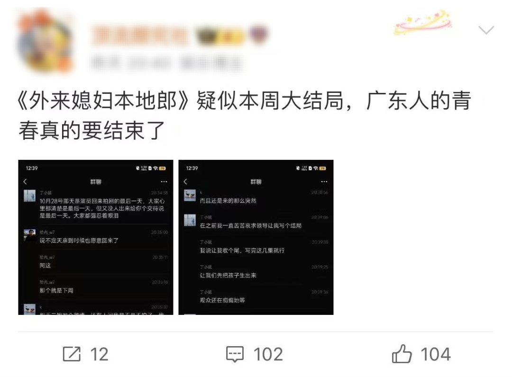The image size is (512, 377).
Task: Open the left chat screenshot thumbnail
Action: [96, 237]
